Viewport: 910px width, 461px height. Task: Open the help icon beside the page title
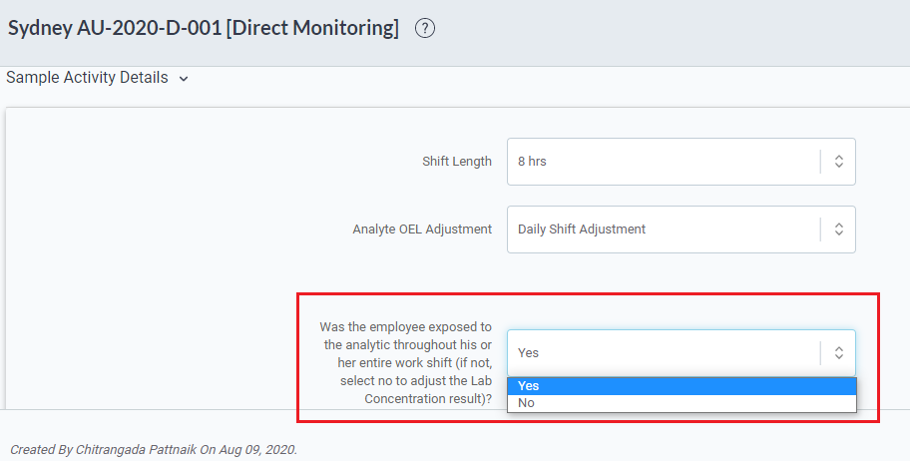point(425,28)
